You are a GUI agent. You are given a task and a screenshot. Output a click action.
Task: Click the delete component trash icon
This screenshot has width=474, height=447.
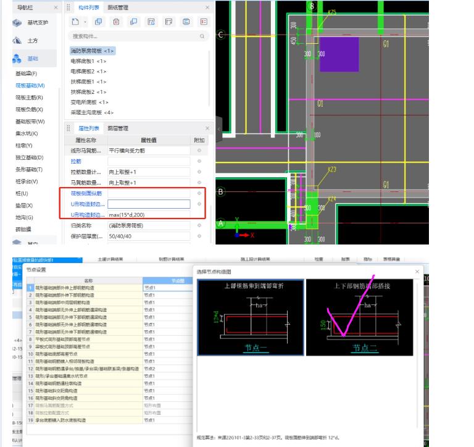(x=116, y=22)
